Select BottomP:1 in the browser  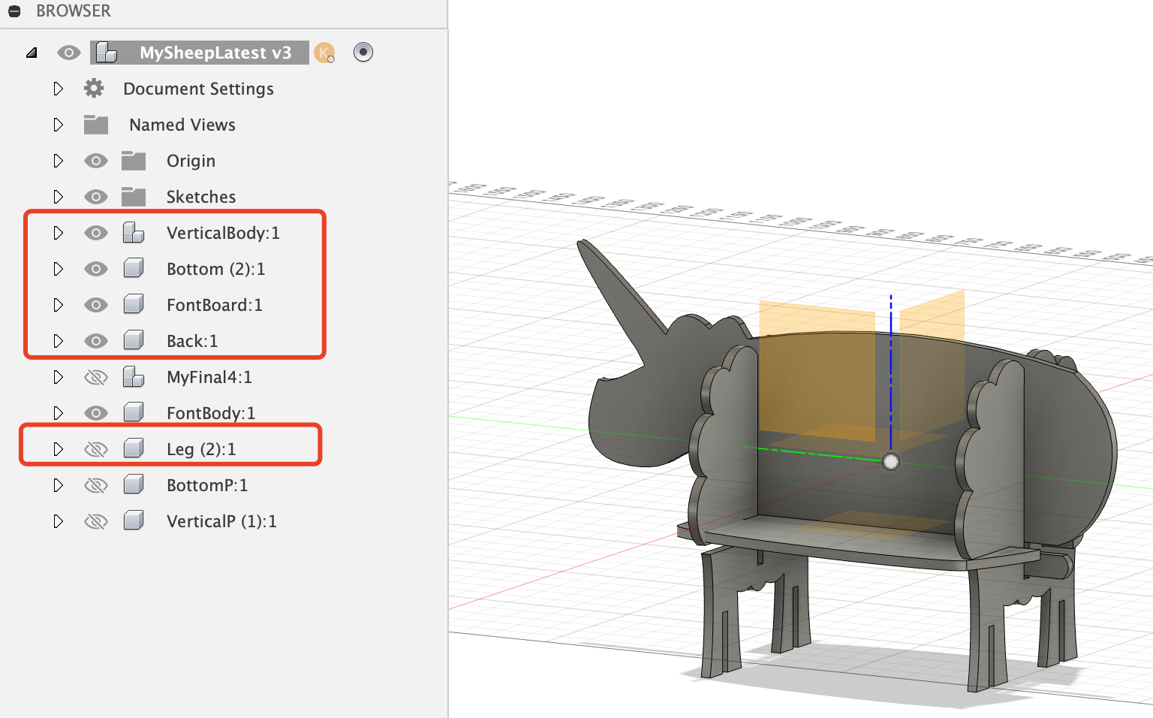point(207,485)
